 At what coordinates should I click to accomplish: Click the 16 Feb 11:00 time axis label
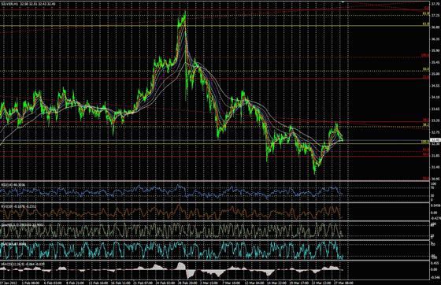pyautogui.click(x=120, y=283)
